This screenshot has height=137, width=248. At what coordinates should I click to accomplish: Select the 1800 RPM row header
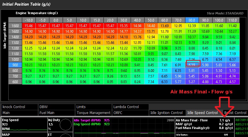pos(15,26)
